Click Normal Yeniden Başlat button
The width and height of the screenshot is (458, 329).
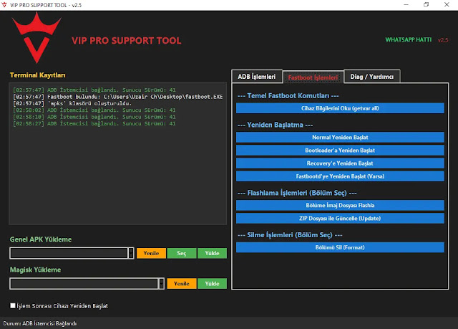click(340, 137)
